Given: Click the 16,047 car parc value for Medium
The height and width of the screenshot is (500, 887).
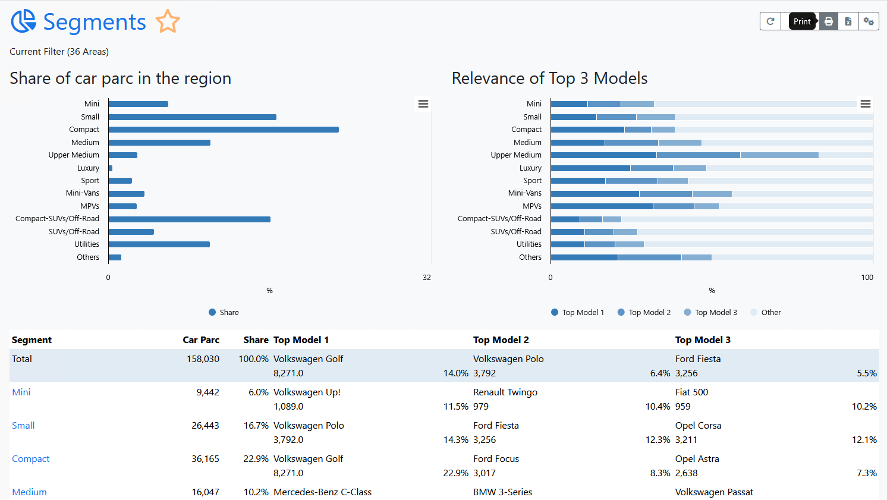Looking at the screenshot, I should pos(205,492).
